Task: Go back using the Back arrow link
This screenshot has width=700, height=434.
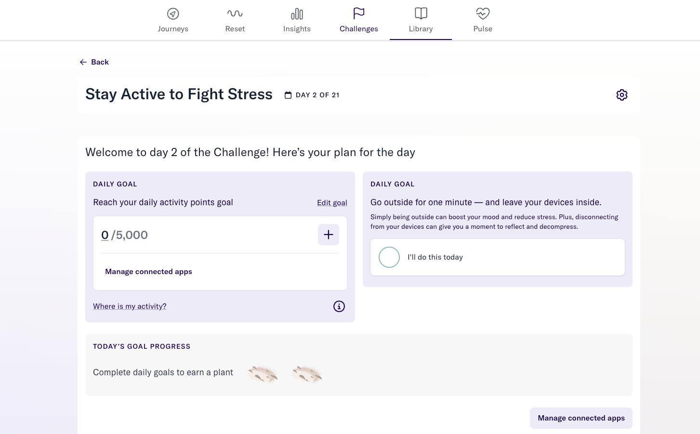Action: 94,62
